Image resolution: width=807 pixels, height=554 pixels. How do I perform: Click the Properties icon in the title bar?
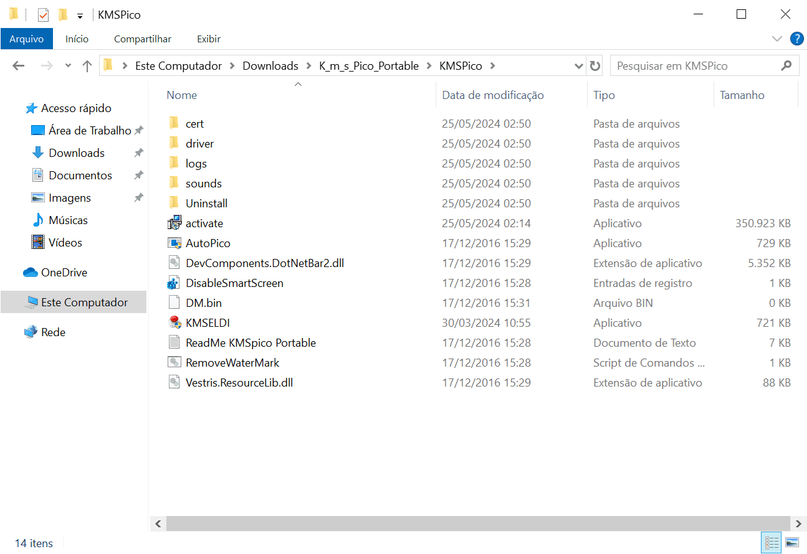(x=43, y=15)
